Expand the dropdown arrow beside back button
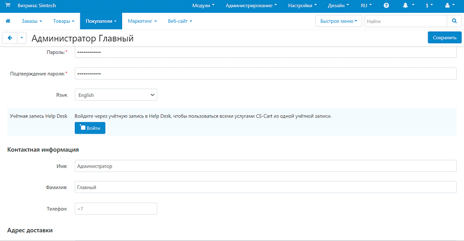Viewport: 464px width, 241px height. [22, 38]
